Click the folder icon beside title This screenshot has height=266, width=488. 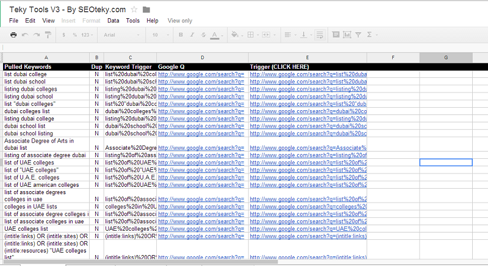tap(146, 10)
